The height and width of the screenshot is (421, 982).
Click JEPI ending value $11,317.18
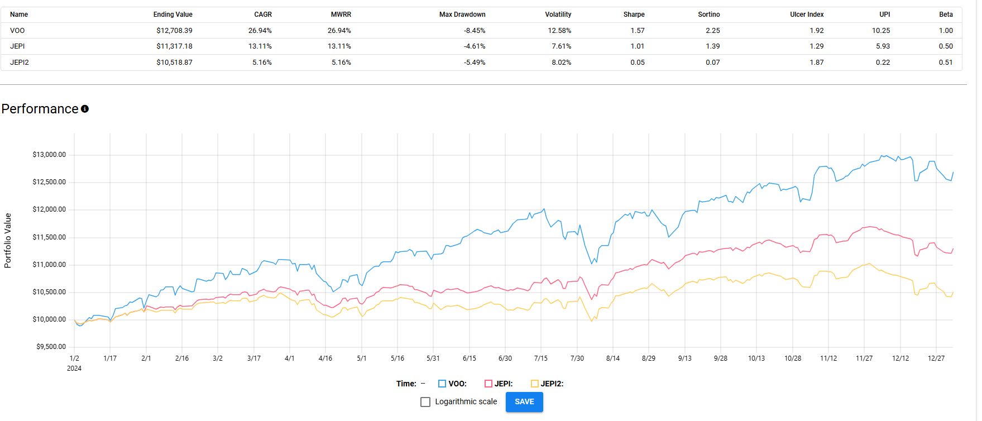click(x=174, y=46)
